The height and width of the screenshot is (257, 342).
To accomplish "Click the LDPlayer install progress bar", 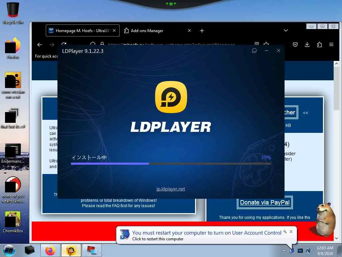I will coord(171,163).
